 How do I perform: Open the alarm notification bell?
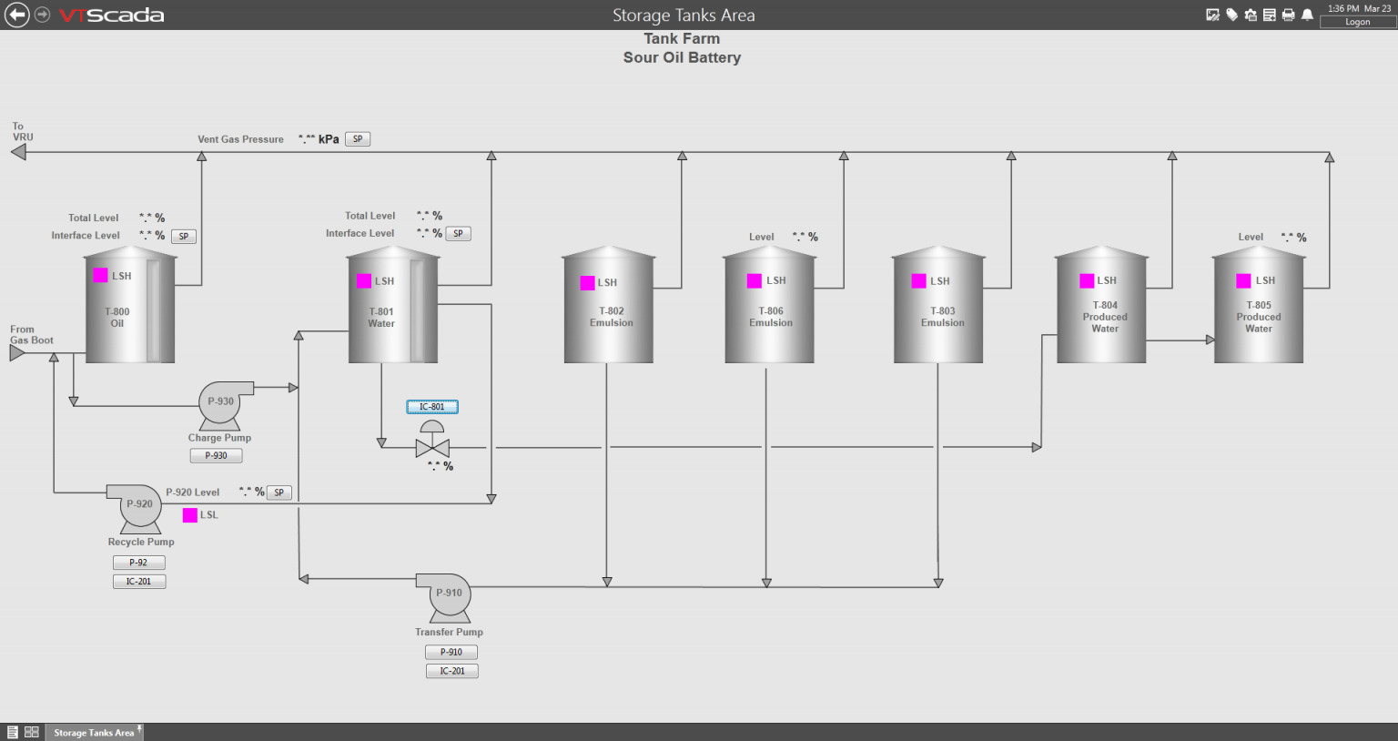[x=1305, y=14]
